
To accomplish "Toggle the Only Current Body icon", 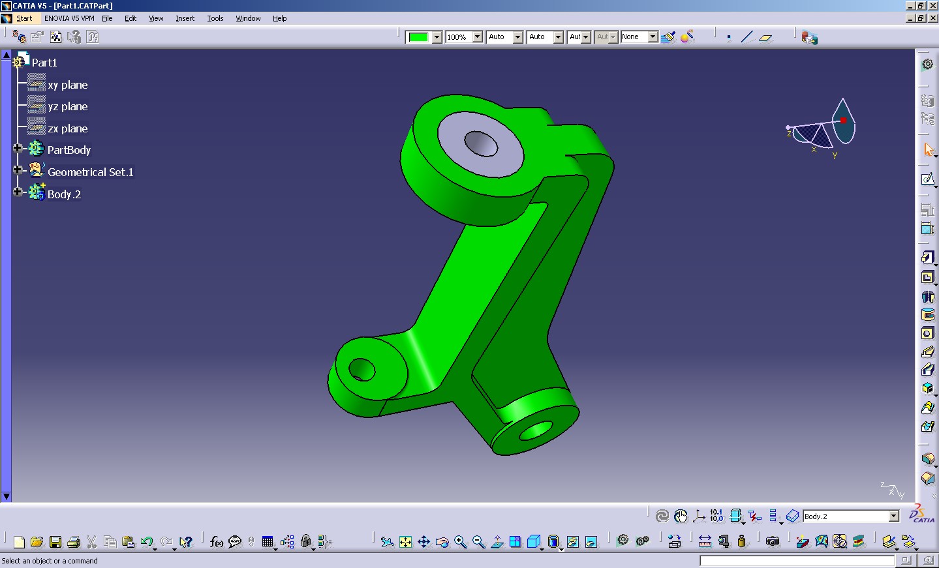I will point(735,516).
